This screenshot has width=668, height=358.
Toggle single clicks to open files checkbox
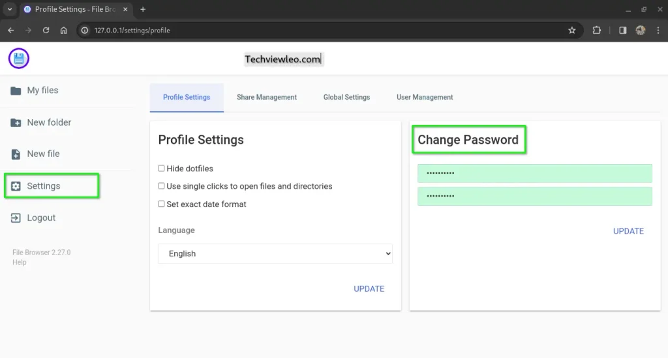point(161,186)
